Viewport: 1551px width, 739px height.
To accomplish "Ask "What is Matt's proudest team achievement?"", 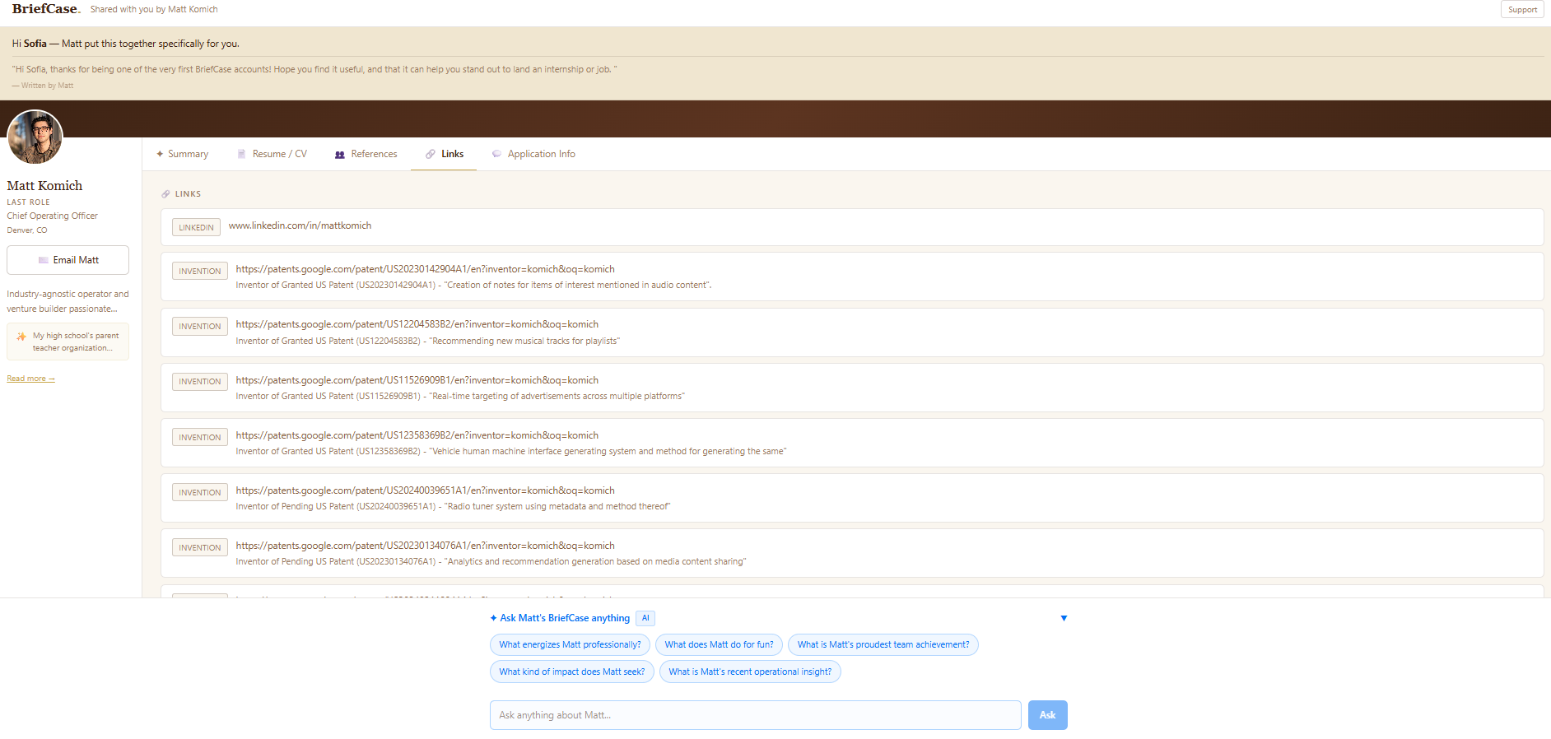I will [x=883, y=644].
